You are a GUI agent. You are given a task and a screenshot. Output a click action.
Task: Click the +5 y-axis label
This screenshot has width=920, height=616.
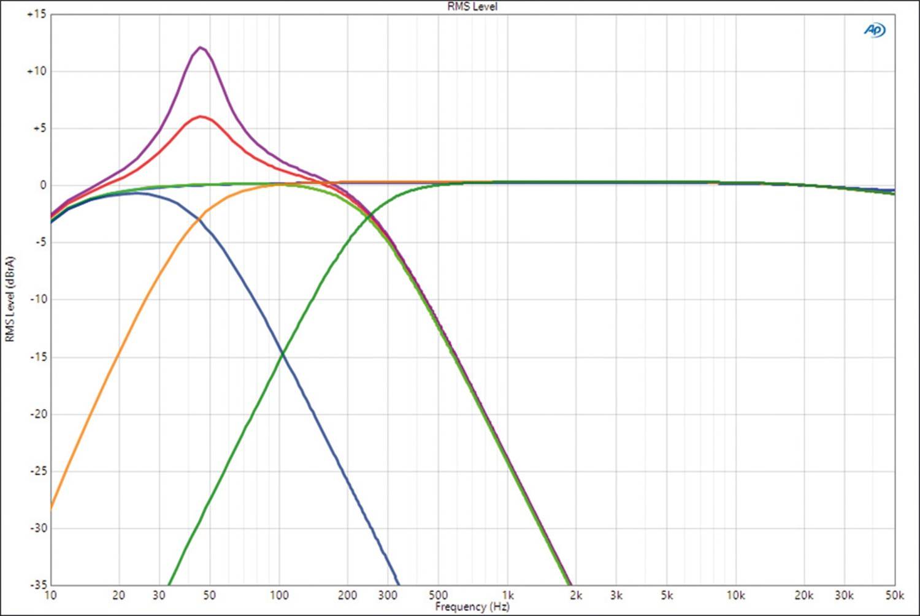click(39, 128)
